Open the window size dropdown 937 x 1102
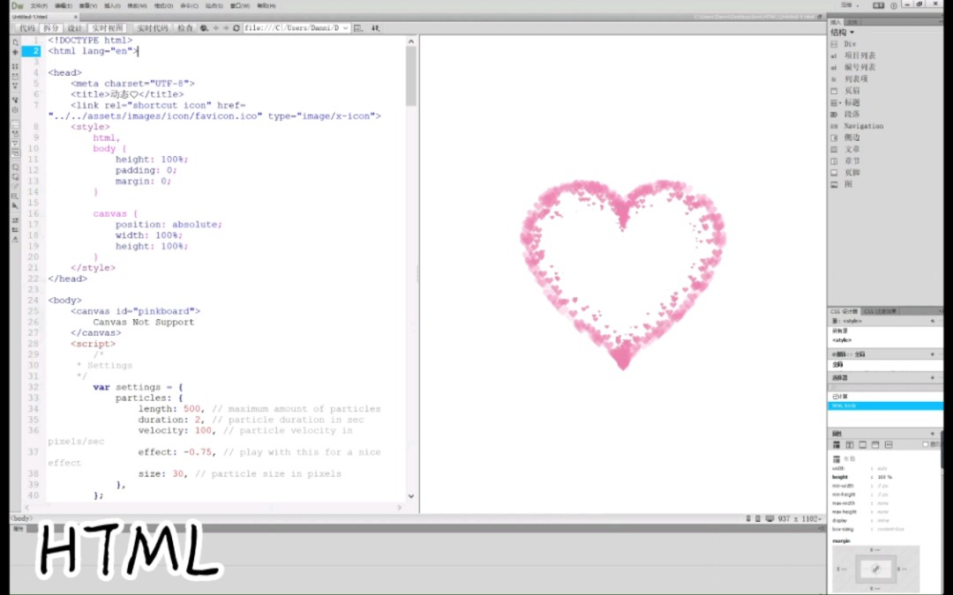The image size is (953, 595). coord(799,519)
